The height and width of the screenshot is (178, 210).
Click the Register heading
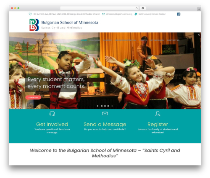click(x=157, y=124)
